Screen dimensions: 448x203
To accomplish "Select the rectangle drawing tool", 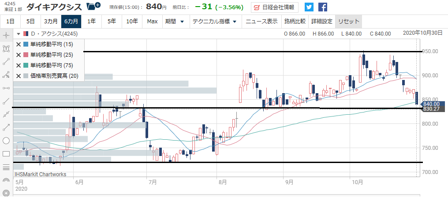I will click(x=6, y=154).
